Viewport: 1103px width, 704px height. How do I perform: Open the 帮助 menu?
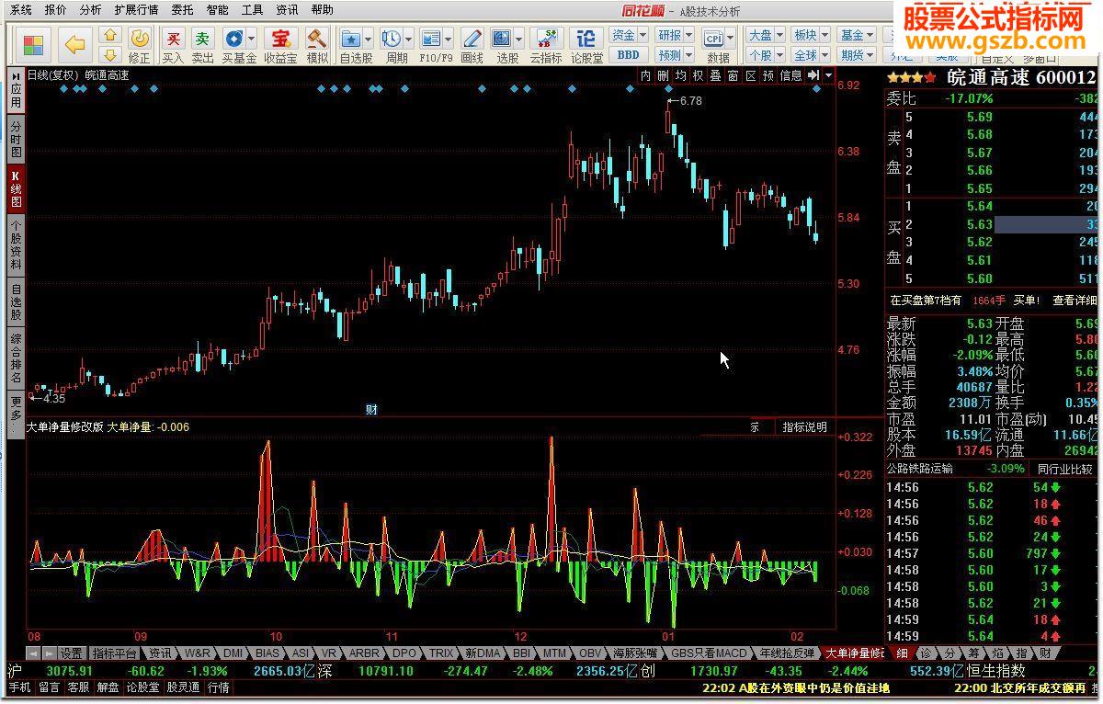pyautogui.click(x=322, y=10)
